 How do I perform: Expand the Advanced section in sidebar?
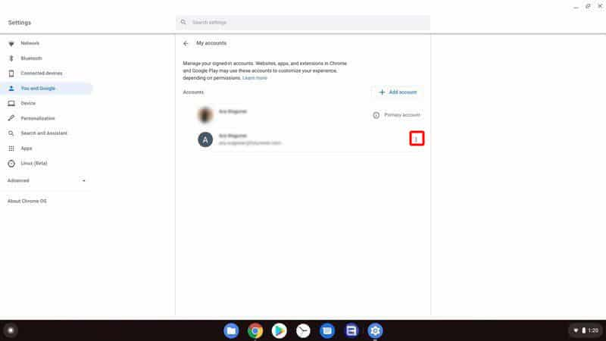(x=46, y=180)
